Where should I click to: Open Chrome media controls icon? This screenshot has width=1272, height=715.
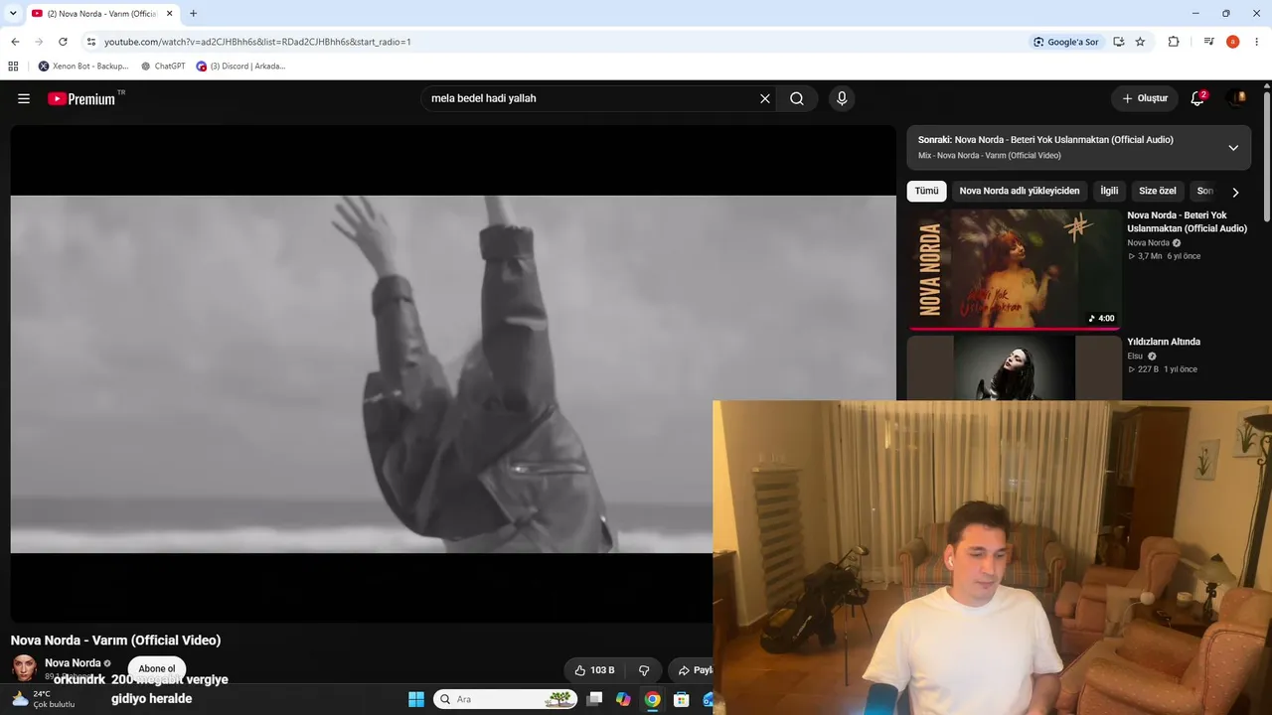pos(1208,42)
